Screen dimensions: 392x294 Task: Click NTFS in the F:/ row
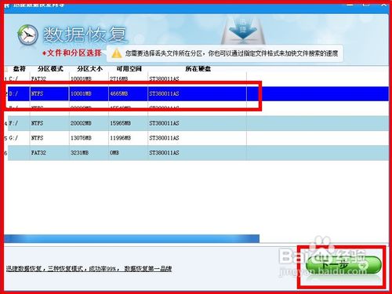point(37,123)
